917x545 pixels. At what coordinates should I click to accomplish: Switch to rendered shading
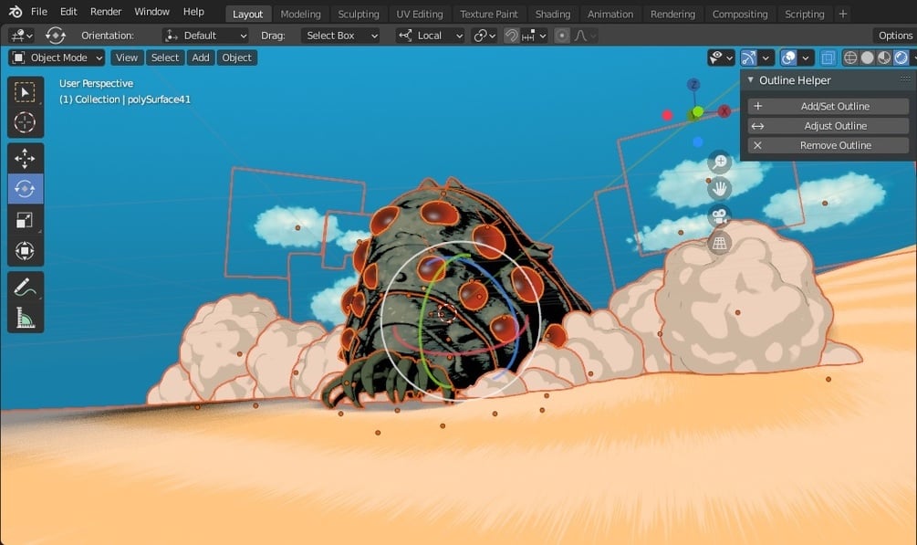coord(901,58)
